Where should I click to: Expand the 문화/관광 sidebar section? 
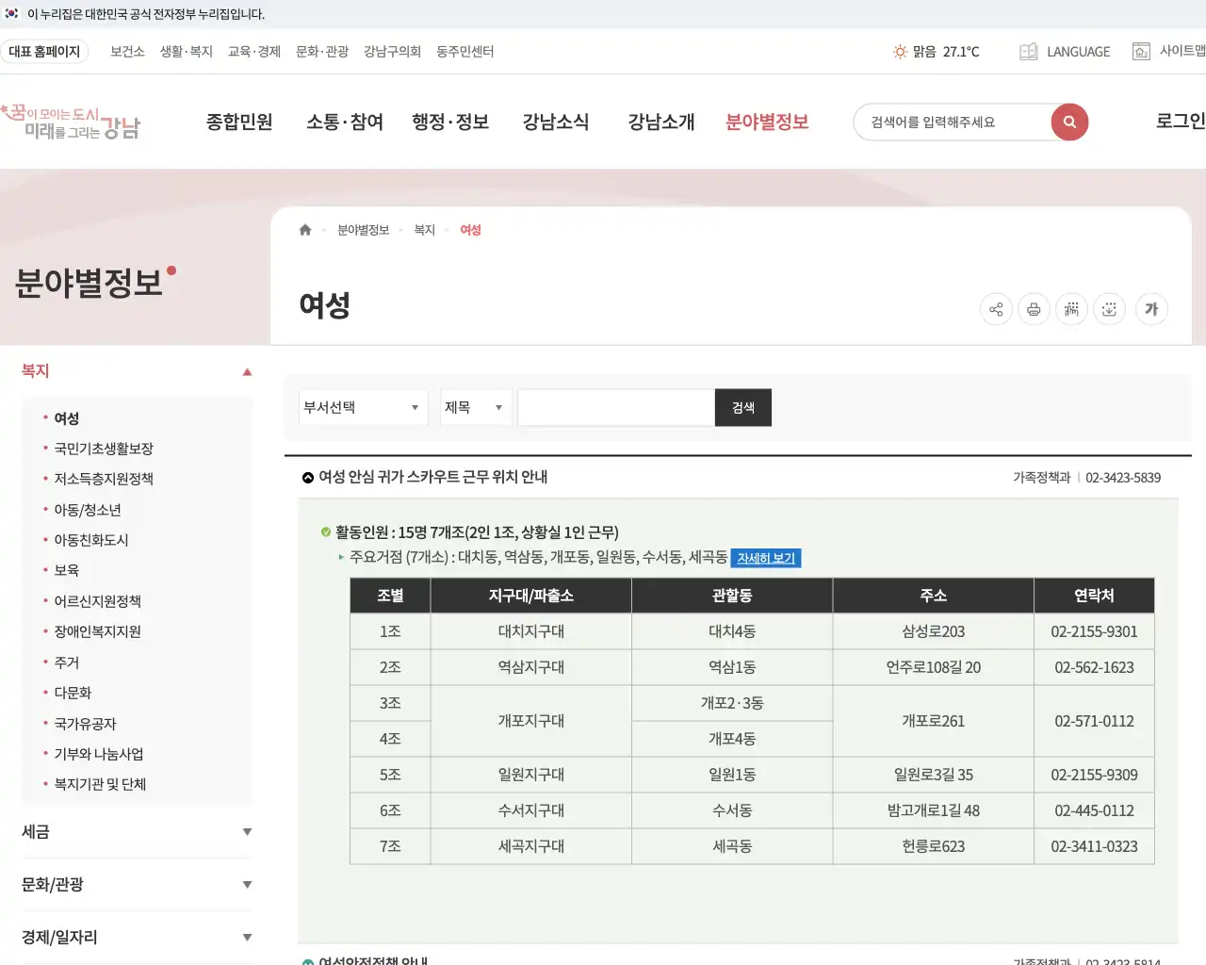[247, 885]
